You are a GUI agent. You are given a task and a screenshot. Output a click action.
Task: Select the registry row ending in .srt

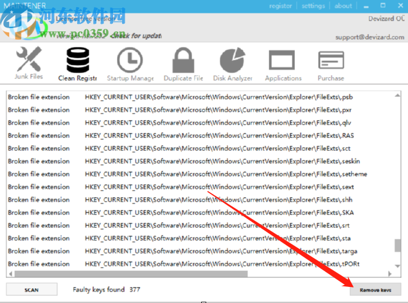click(x=200, y=225)
